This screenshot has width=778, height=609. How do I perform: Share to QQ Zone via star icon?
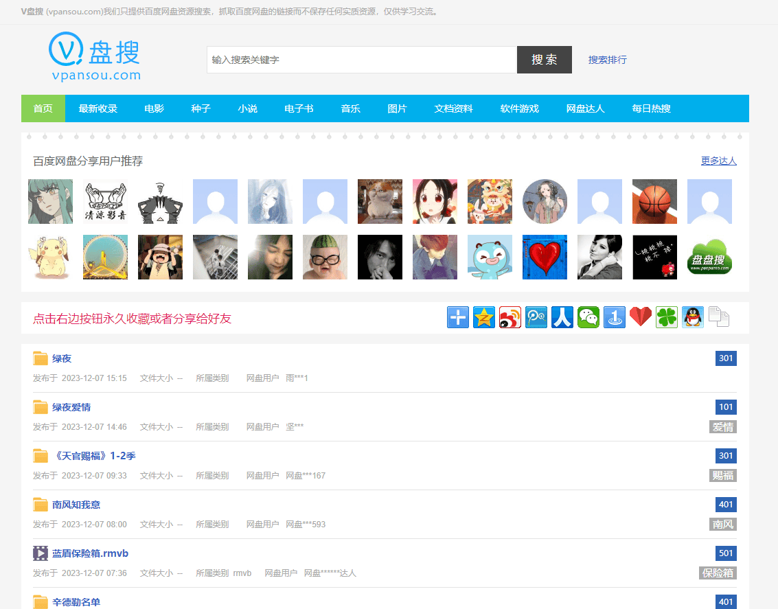click(x=484, y=317)
